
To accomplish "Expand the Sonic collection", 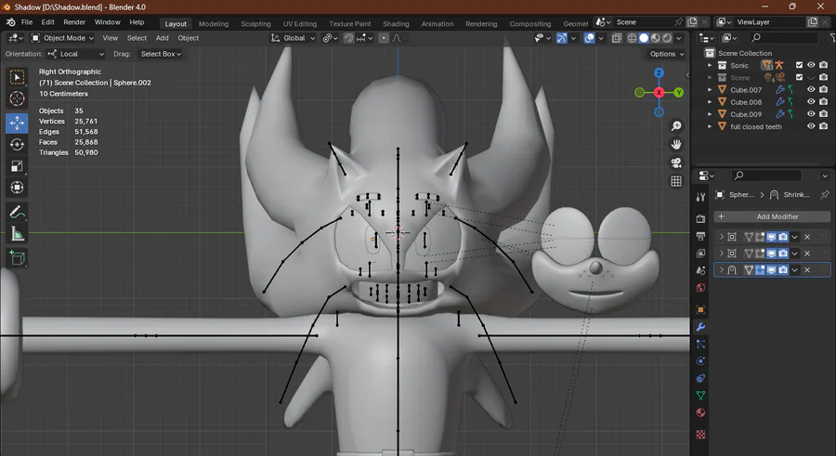I will 710,65.
